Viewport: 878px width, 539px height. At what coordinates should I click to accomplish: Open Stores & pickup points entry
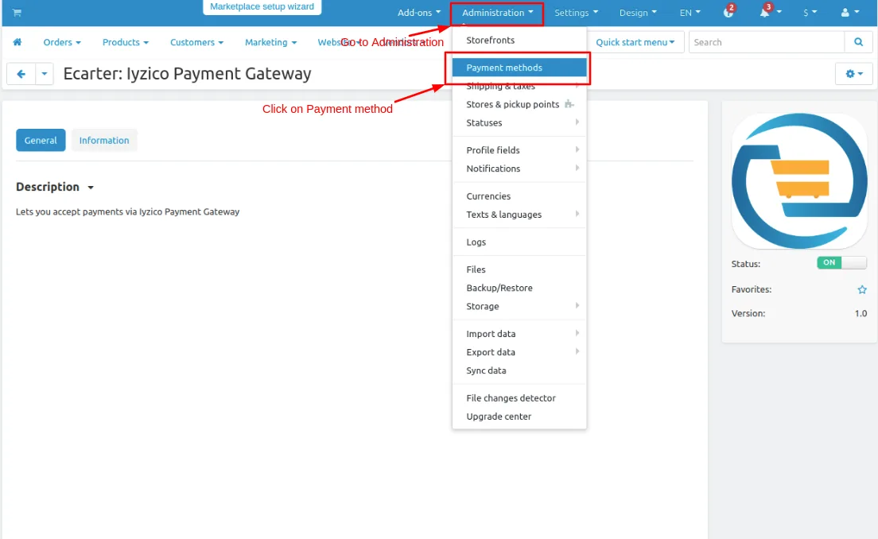point(519,104)
